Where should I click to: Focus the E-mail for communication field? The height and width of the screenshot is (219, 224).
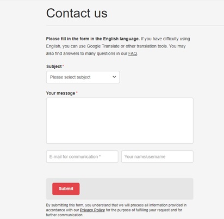tap(82, 156)
